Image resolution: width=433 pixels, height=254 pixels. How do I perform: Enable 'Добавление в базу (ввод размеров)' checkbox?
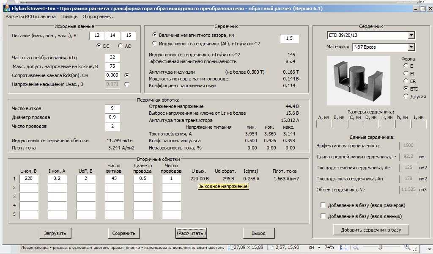tap(323, 205)
